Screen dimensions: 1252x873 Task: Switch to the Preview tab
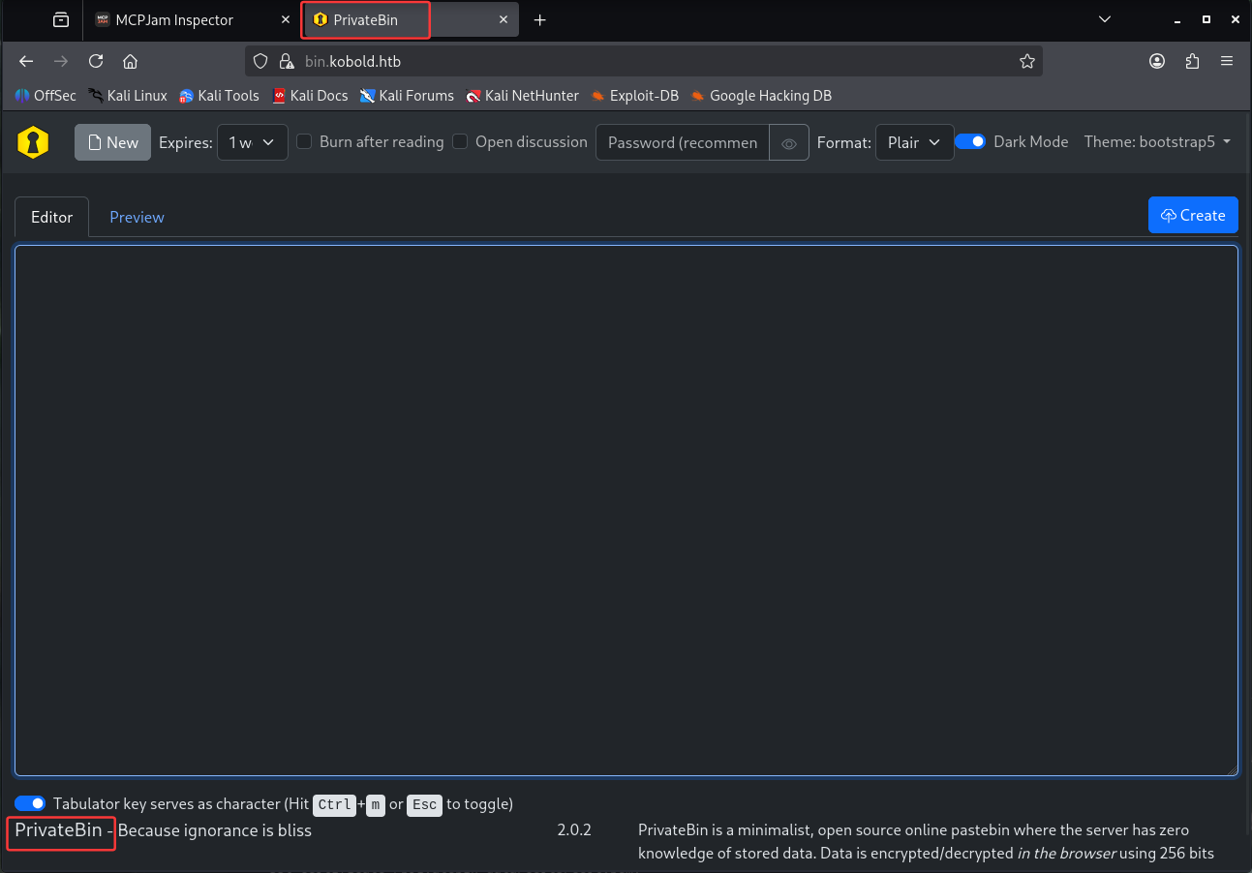[137, 217]
